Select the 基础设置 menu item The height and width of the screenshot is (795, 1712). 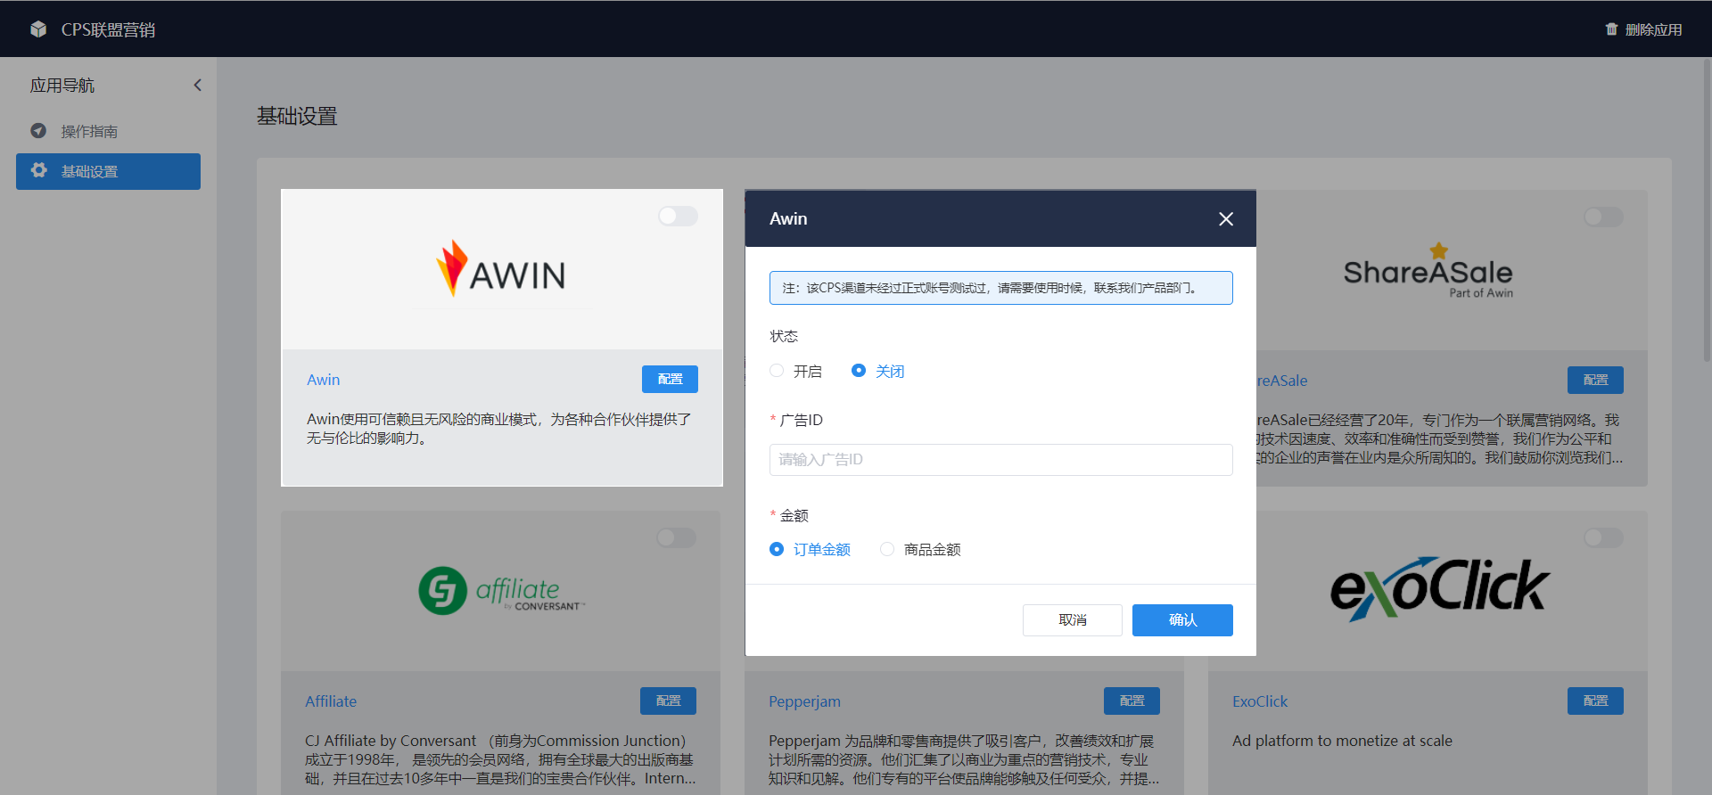(x=108, y=171)
